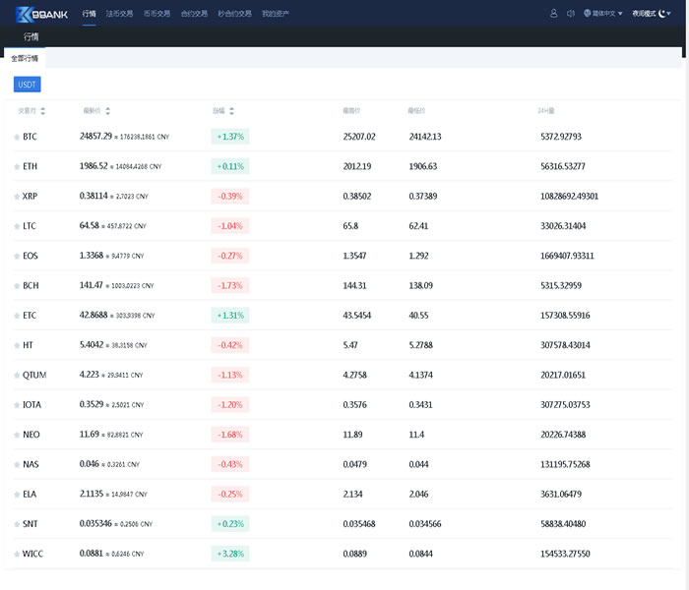Favorite the QTUM star
Image resolution: width=689 pixels, height=590 pixels.
[x=17, y=376]
